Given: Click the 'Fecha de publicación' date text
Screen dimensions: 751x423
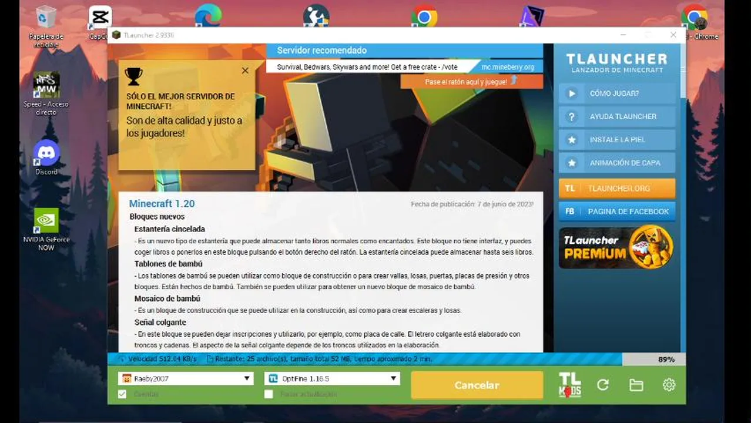Looking at the screenshot, I should pos(472,204).
